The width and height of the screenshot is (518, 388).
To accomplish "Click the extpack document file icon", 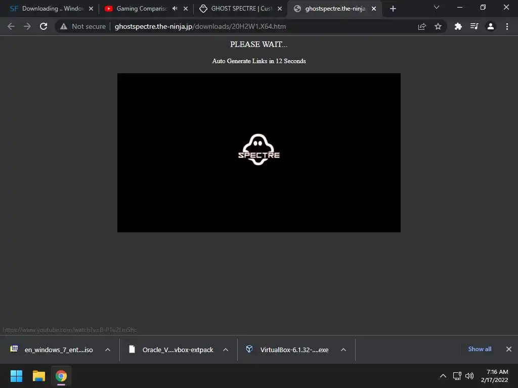I will pos(132,349).
